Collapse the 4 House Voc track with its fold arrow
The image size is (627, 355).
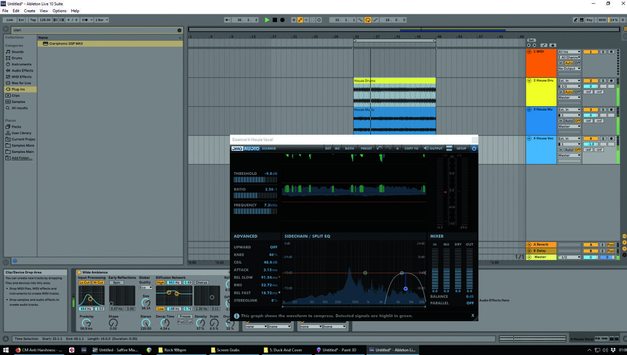tap(529, 138)
